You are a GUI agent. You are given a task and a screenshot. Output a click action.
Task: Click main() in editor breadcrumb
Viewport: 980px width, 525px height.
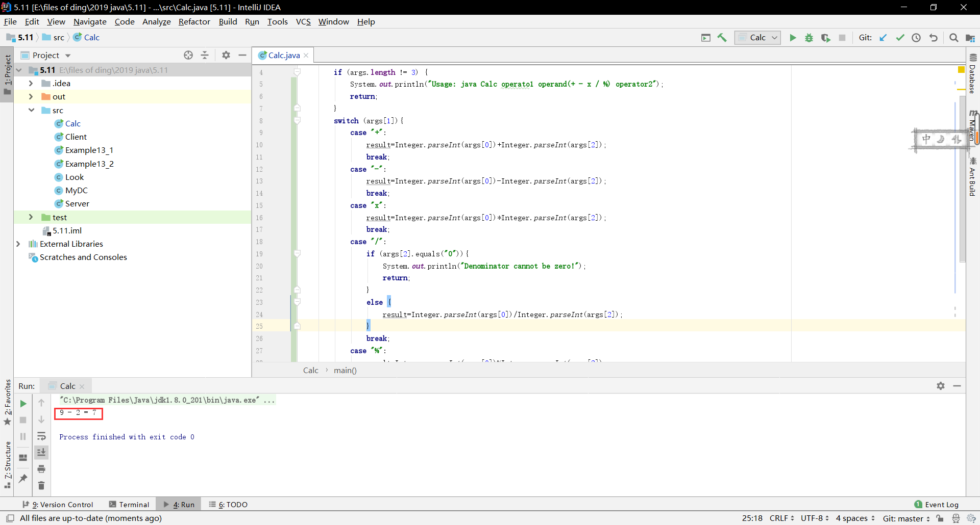pos(345,371)
